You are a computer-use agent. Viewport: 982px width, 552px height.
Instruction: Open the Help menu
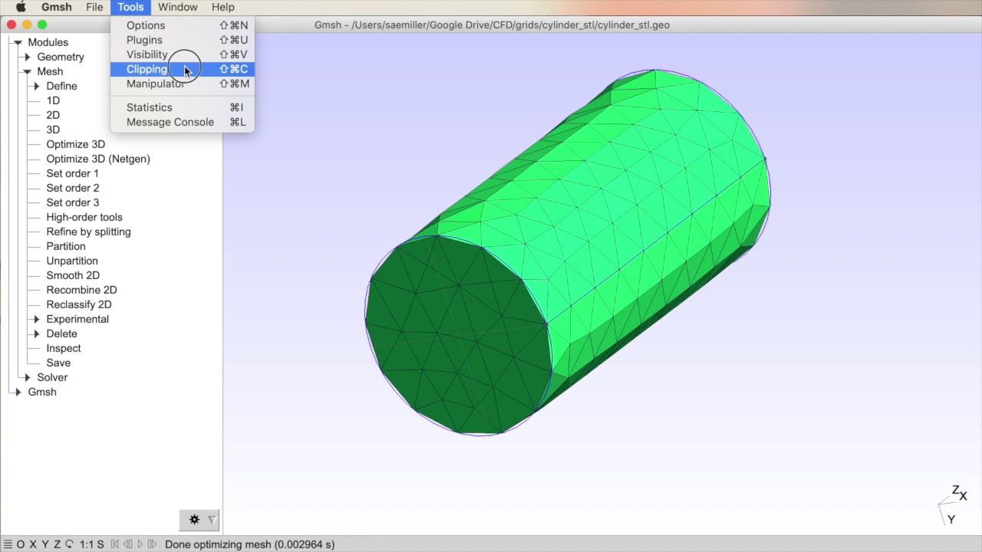pos(222,7)
